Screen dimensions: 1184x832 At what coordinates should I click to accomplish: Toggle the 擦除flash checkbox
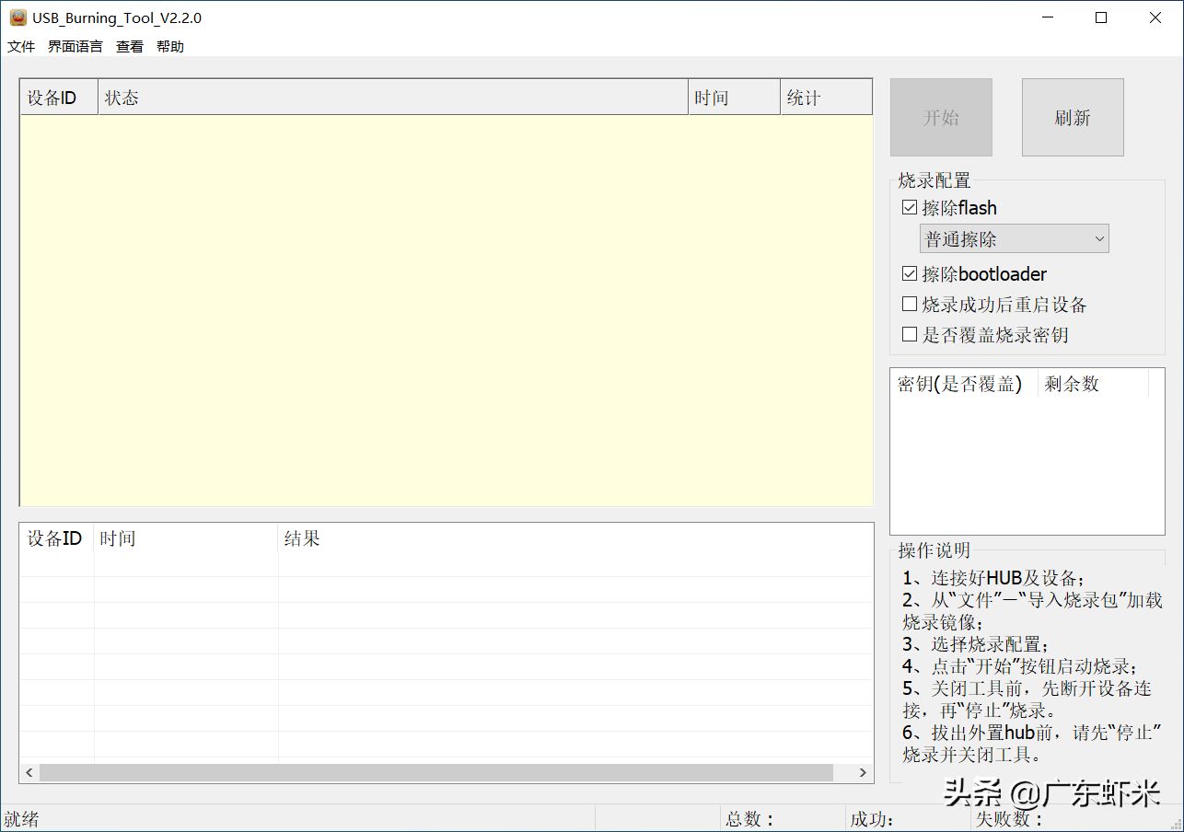click(x=910, y=208)
